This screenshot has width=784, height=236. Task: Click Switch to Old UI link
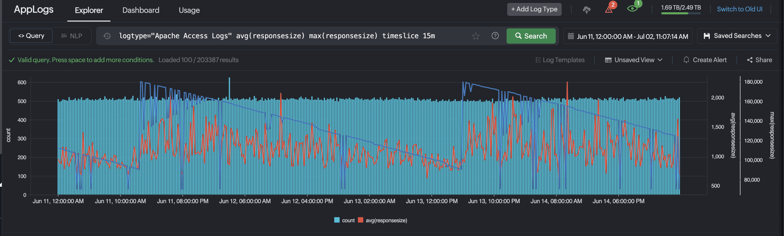coord(739,9)
